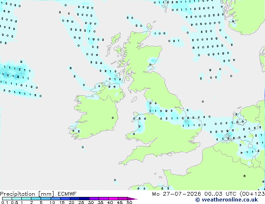This screenshot has height=204, width=265.
Task: Click the '3' precipitation value on the map
Action: click(x=18, y=77)
